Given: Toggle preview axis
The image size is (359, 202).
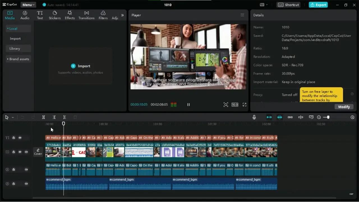Looking at the screenshot, I should click(x=301, y=117).
